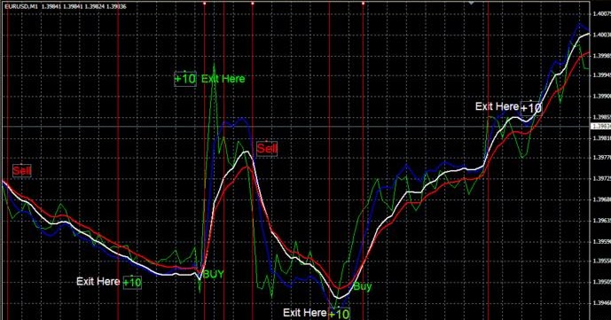Click the horizontal gray current price line
611x320 pixels.
click(295, 127)
